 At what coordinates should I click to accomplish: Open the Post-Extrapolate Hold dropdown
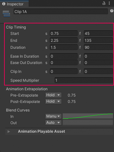(53, 101)
